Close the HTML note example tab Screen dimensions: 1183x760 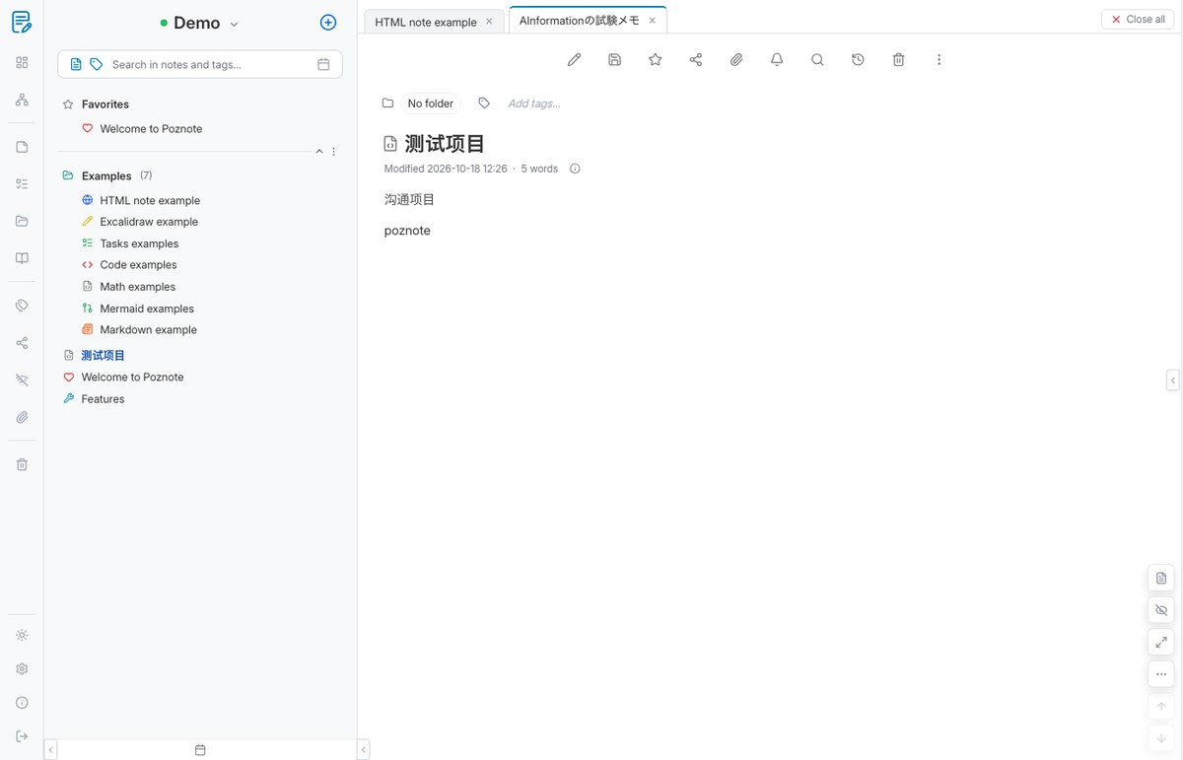(x=489, y=21)
